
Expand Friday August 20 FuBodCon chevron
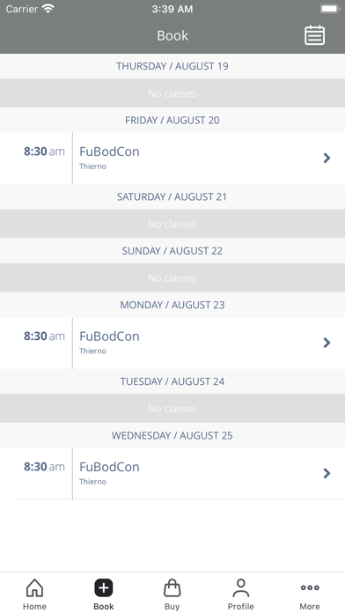click(x=327, y=158)
